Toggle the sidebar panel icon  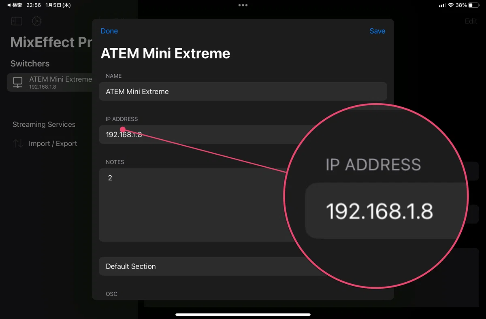[x=17, y=21]
